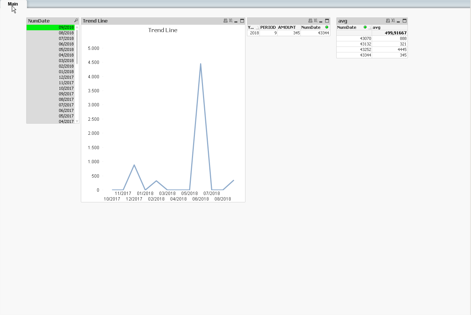The height and width of the screenshot is (315, 471).
Task: Select 07/2017 in NumDate list
Action: (51, 105)
